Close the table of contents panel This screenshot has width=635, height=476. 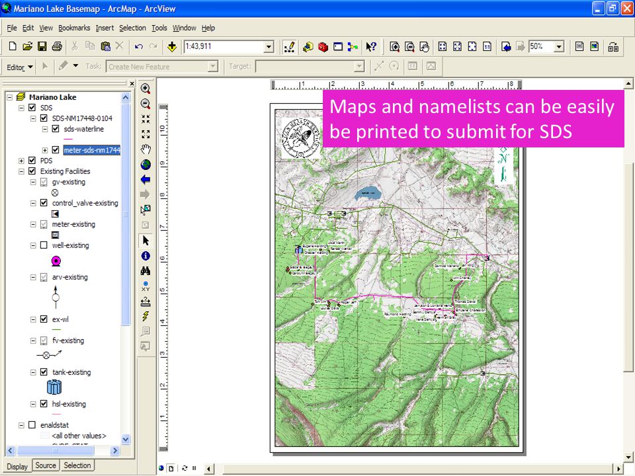(132, 83)
